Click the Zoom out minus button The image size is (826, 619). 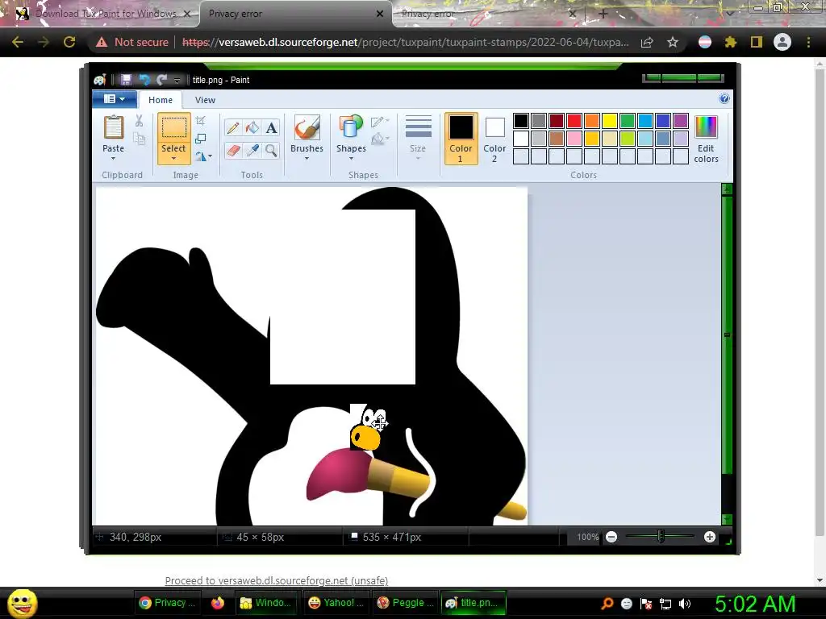[611, 537]
